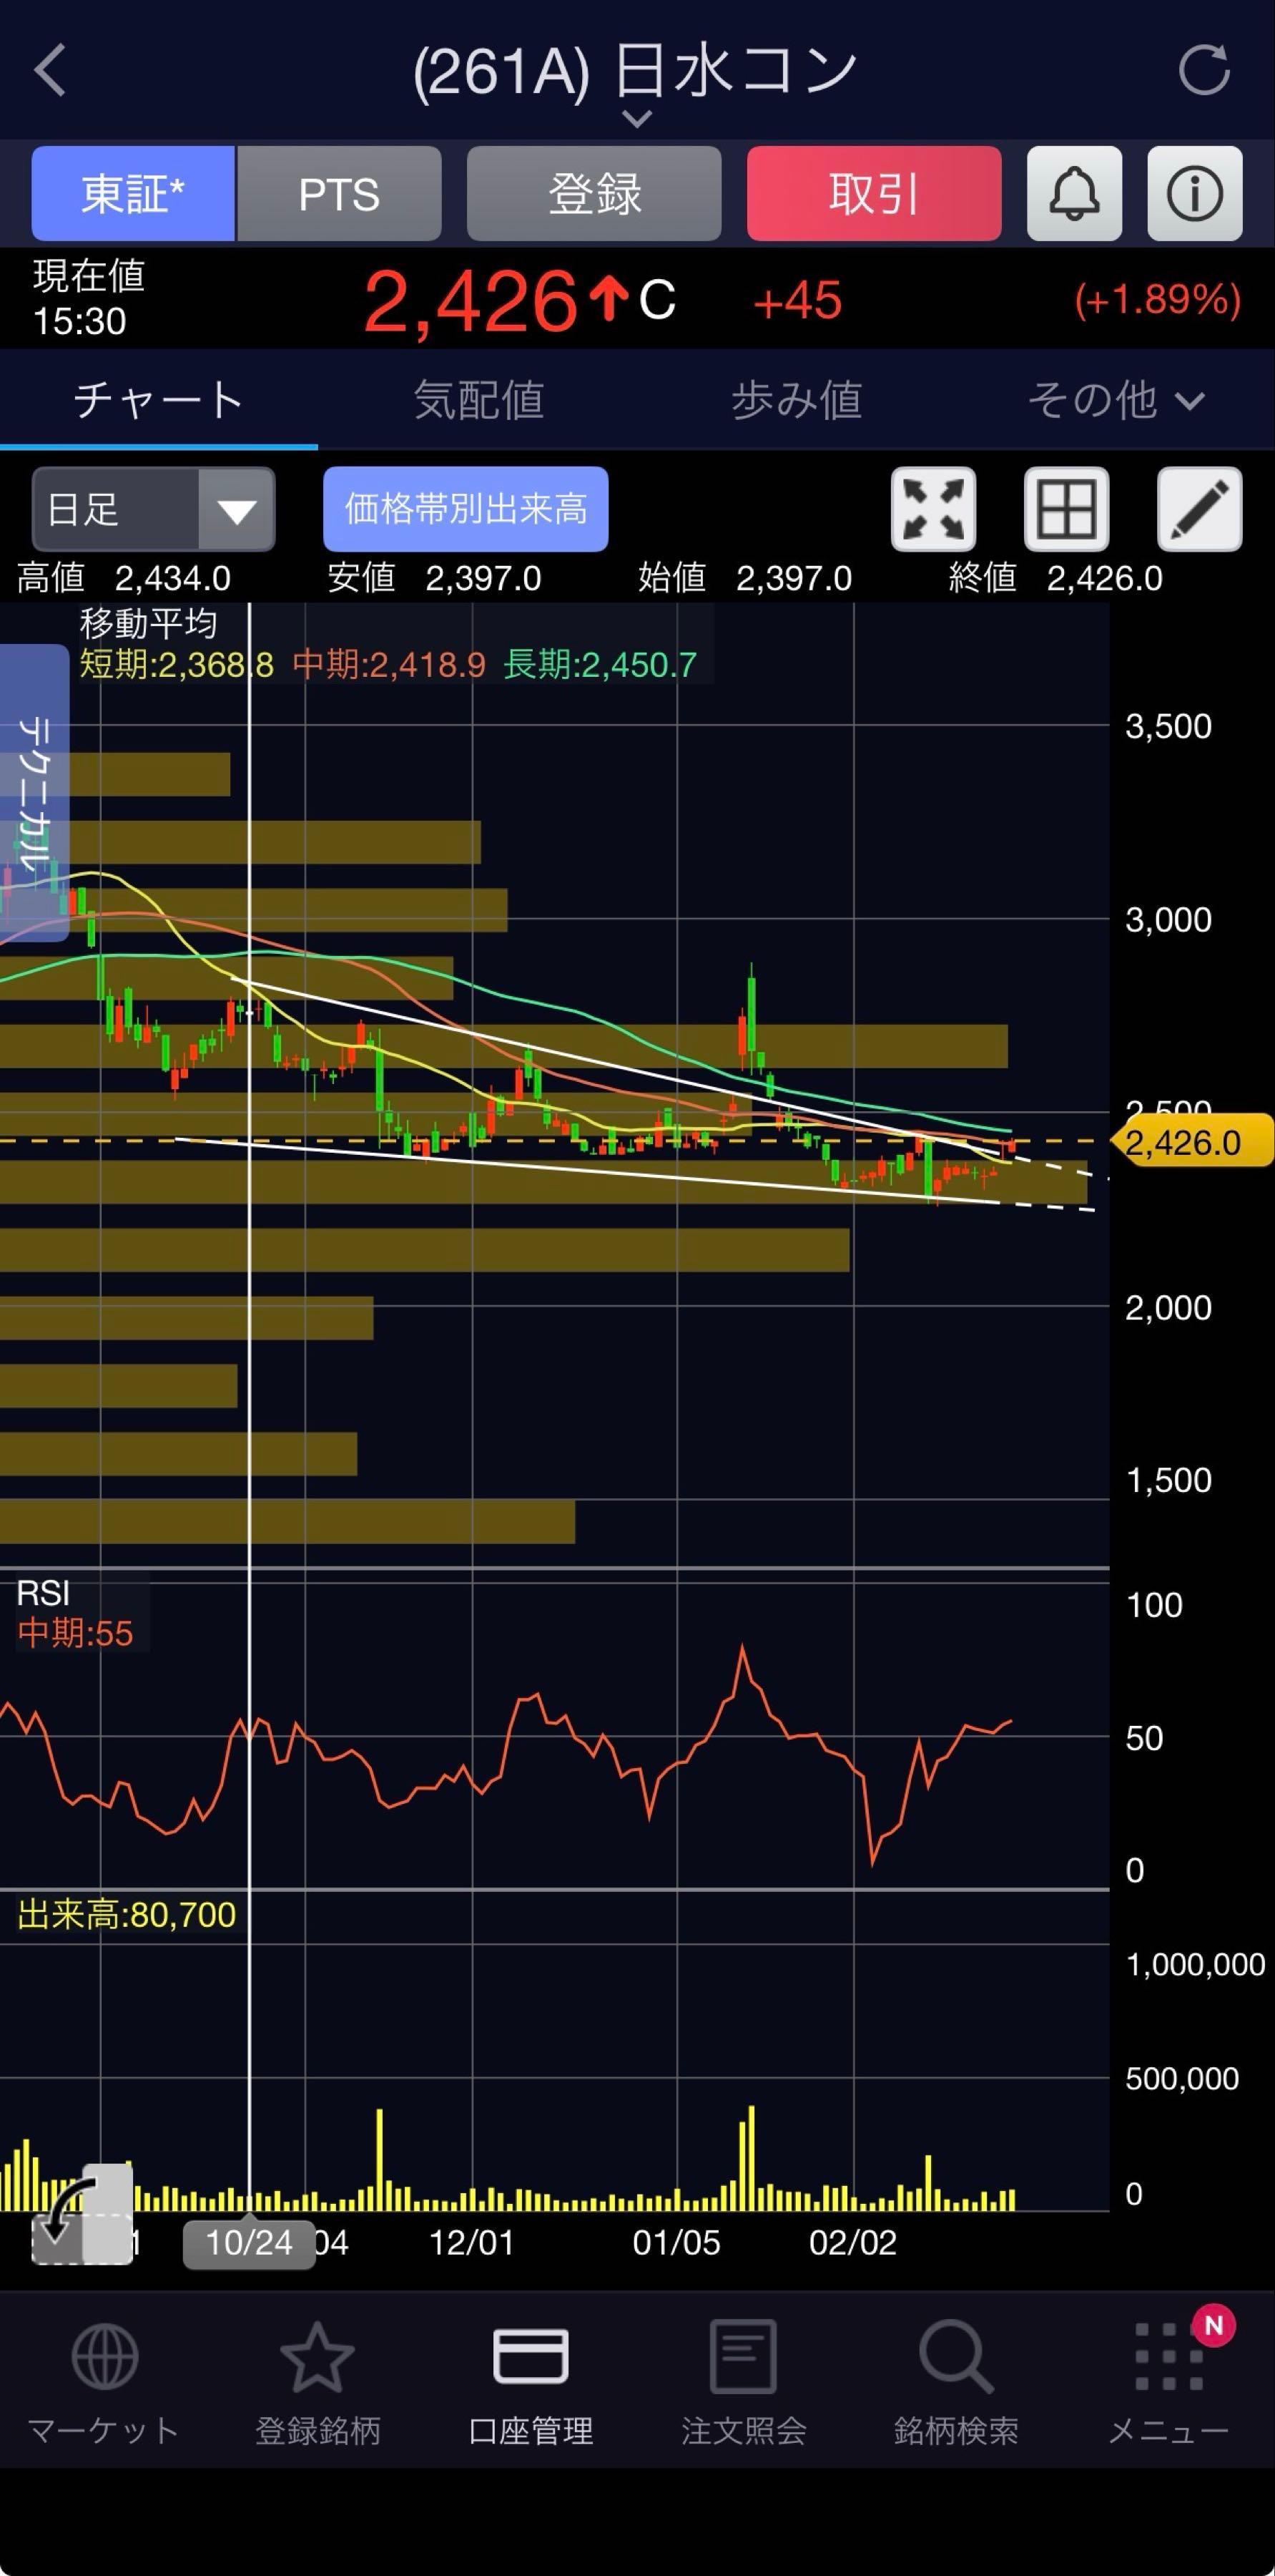This screenshot has height=2576, width=1275.
Task: Switch to the 気配値 tab
Action: coord(478,400)
